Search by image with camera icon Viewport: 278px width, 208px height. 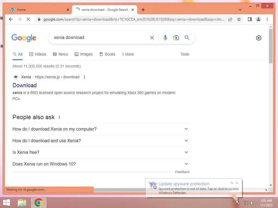tap(176, 37)
